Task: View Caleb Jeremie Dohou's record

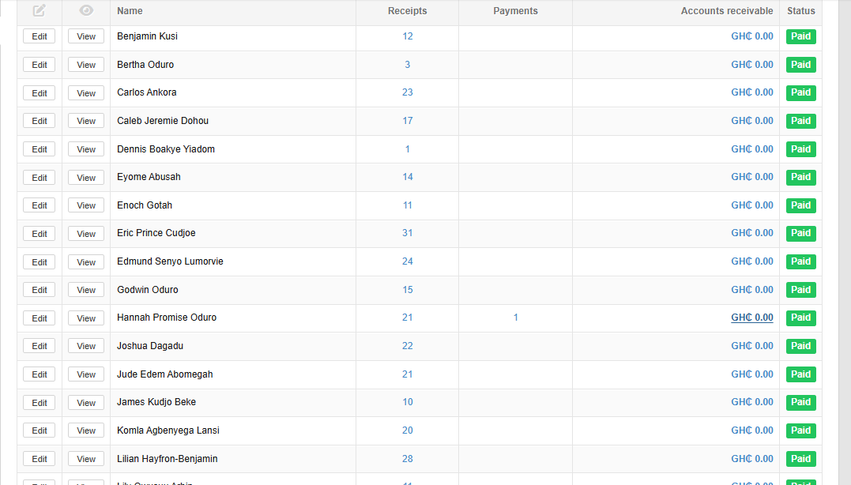Action: [86, 121]
